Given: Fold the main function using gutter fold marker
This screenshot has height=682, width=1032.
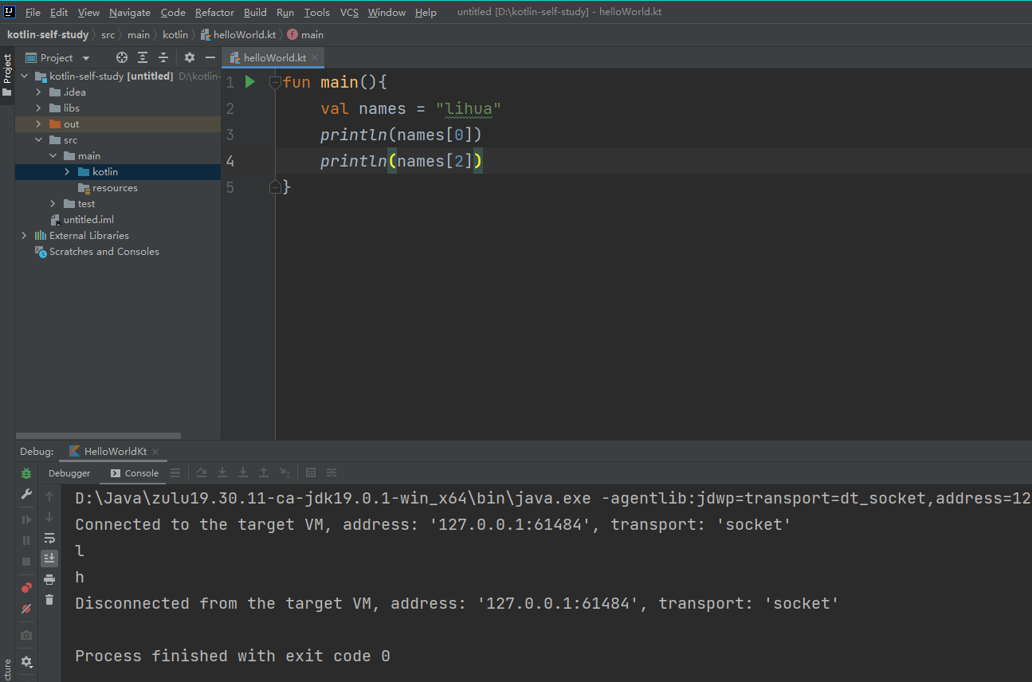Looking at the screenshot, I should (x=276, y=82).
